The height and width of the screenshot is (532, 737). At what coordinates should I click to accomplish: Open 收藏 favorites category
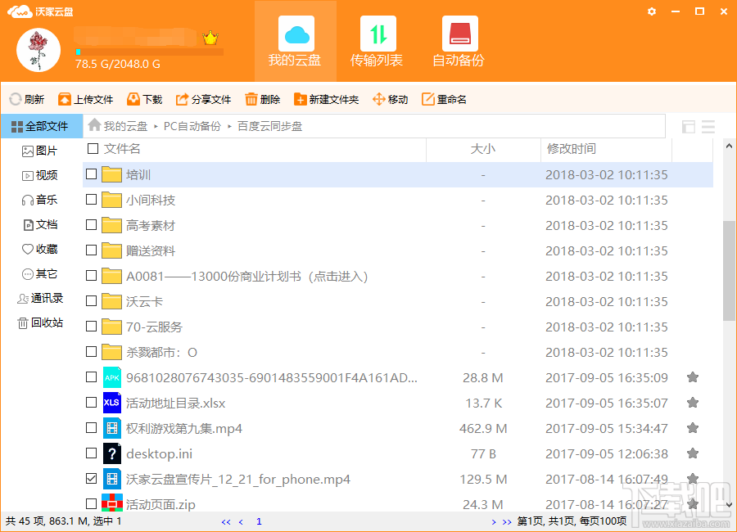tap(39, 249)
